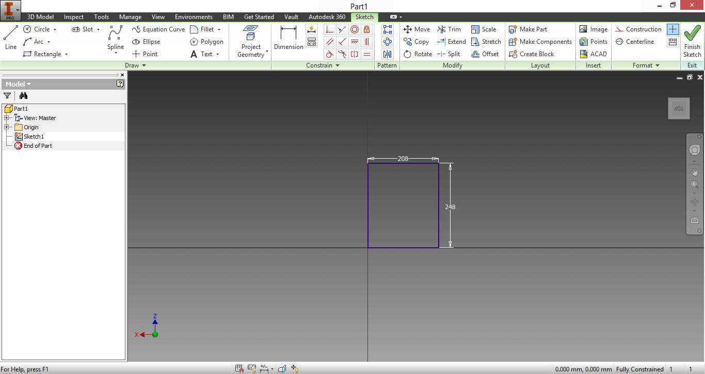The image size is (705, 374).
Task: Select the Symmetric constraint icon
Action: 355,54
